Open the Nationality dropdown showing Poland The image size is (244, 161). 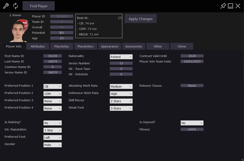point(121,57)
